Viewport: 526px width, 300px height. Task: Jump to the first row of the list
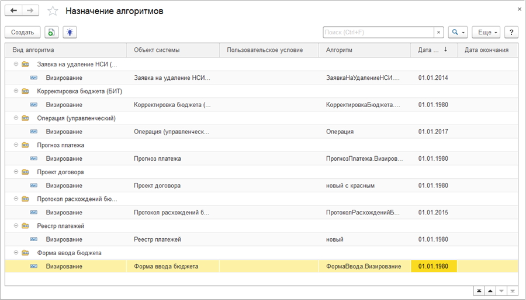pyautogui.click(x=479, y=290)
